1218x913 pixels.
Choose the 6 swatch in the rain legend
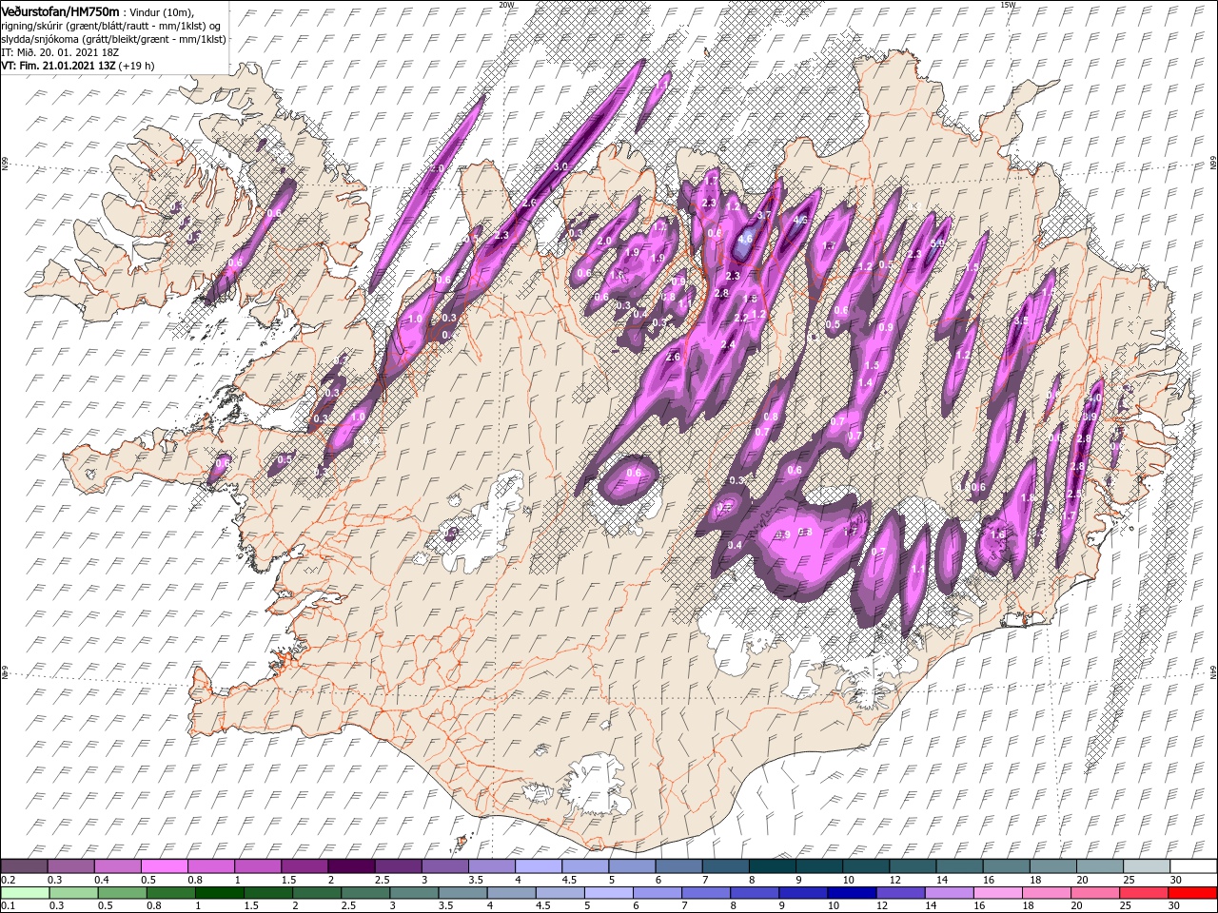click(656, 893)
